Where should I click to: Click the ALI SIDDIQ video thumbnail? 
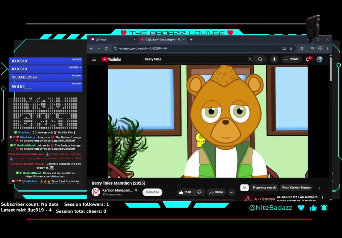pos(258,198)
